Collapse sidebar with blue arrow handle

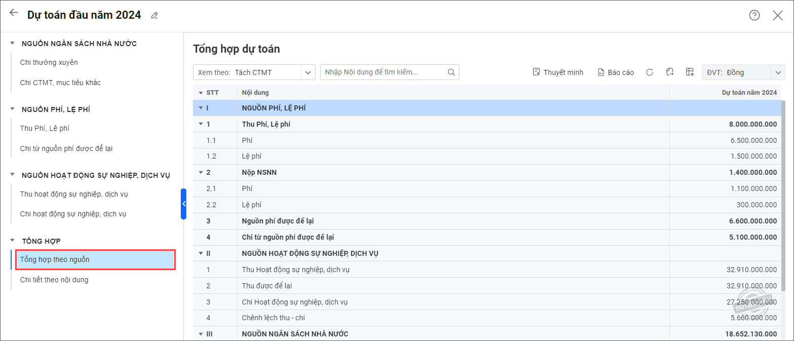184,204
